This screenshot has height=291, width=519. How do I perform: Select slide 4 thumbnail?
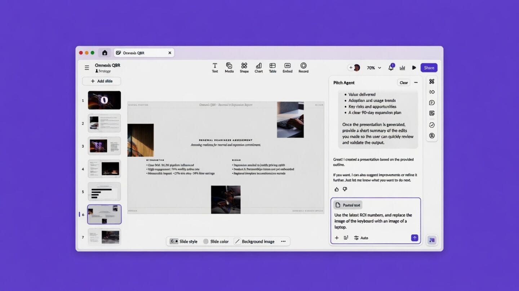point(104,169)
